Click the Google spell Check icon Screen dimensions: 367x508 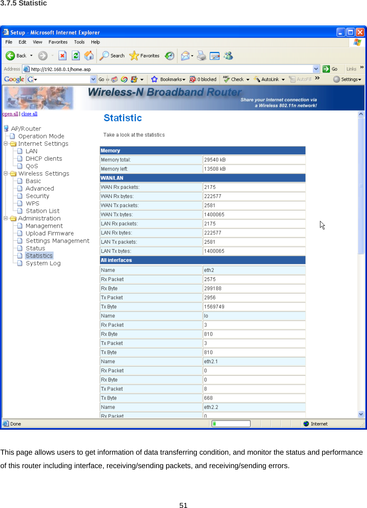[x=226, y=79]
